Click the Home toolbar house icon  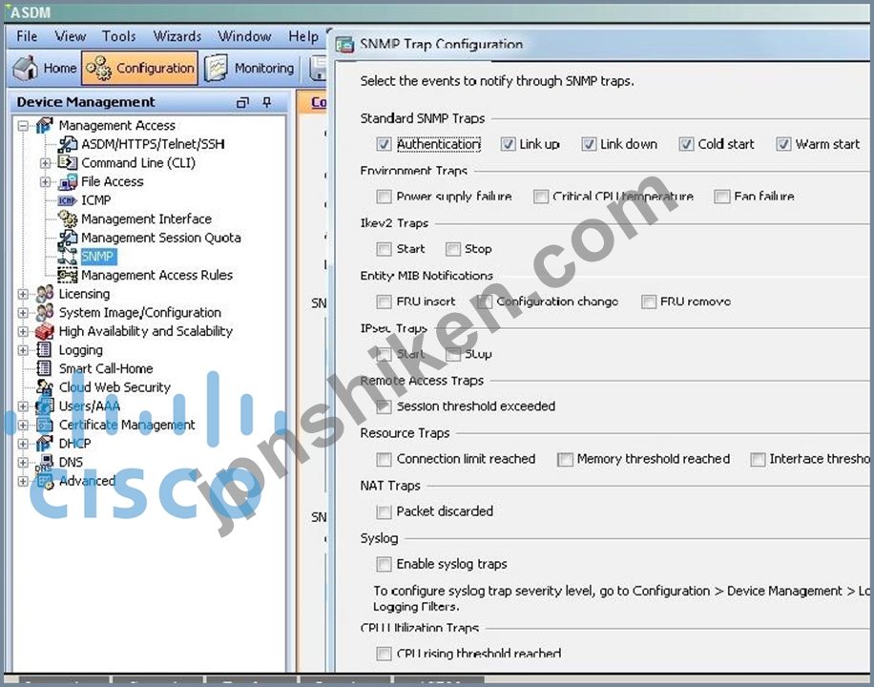[x=25, y=68]
